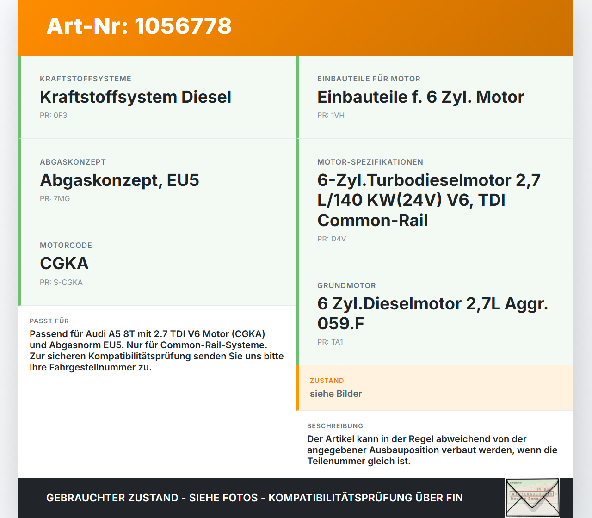
Task: Click the GEBRAUCHTER ZUSTAND footer banner text
Action: coord(254,498)
